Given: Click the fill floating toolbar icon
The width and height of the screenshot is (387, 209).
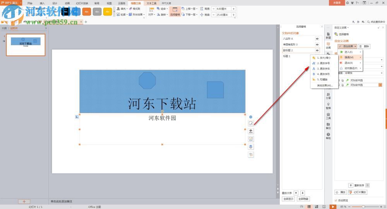Looking at the screenshot, I should click(250, 131).
